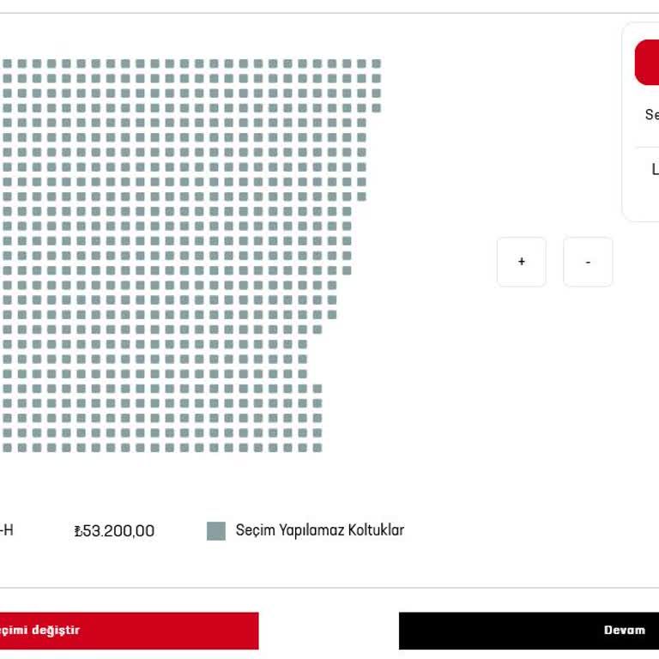659x659 pixels.
Task: Continue with the black Devam button
Action: 529,631
